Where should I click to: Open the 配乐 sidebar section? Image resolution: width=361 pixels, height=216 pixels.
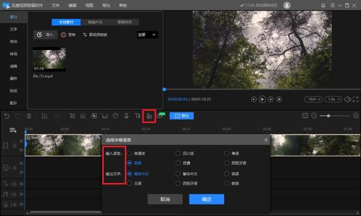[x=14, y=103]
